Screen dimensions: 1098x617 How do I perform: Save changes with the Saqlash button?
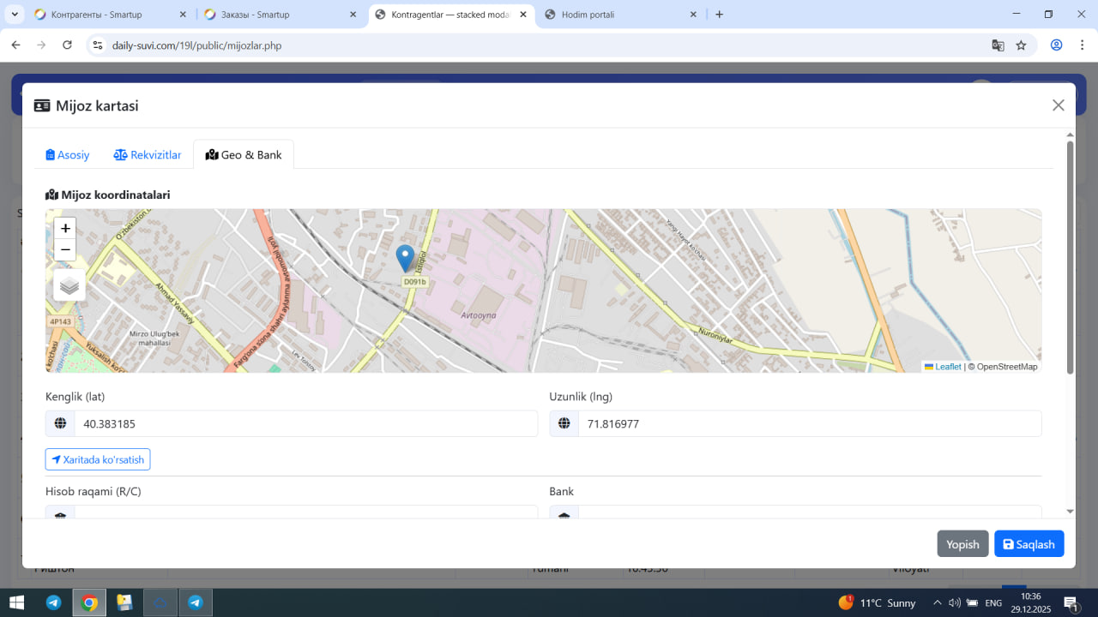click(x=1029, y=544)
